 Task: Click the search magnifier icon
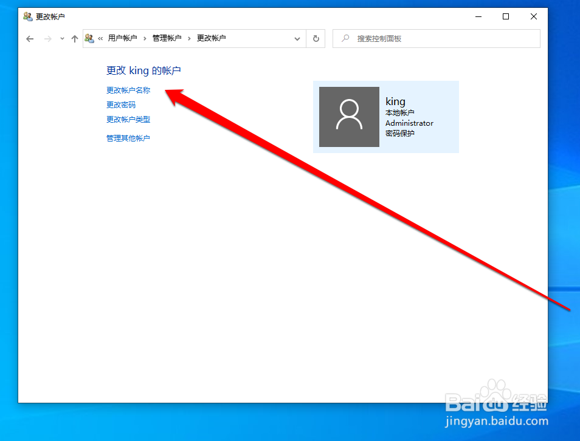coord(345,38)
